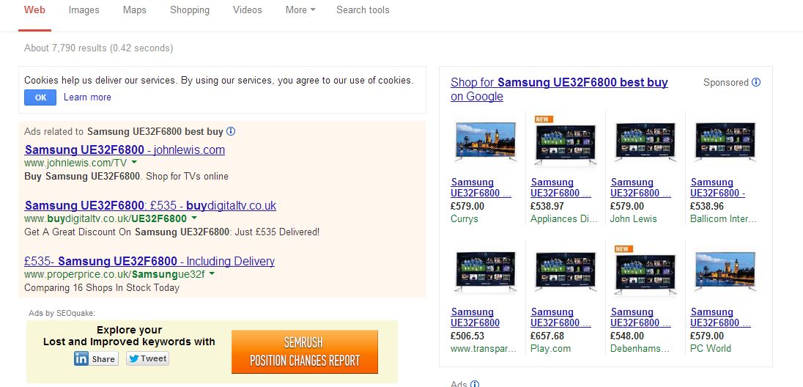
Task: Open Samsung UE32F6800 link priced £538.97
Action: point(560,188)
